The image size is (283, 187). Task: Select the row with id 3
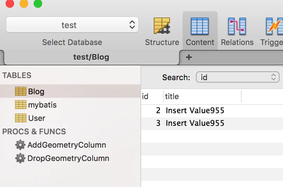click(195, 123)
